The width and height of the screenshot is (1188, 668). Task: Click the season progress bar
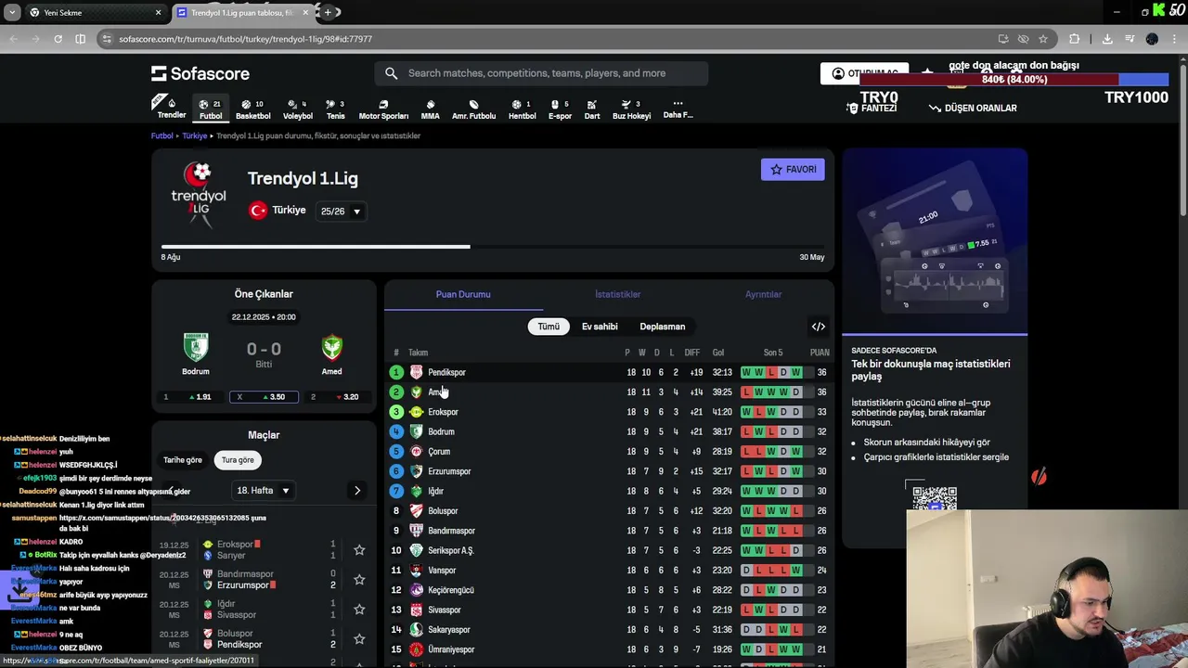coord(493,247)
